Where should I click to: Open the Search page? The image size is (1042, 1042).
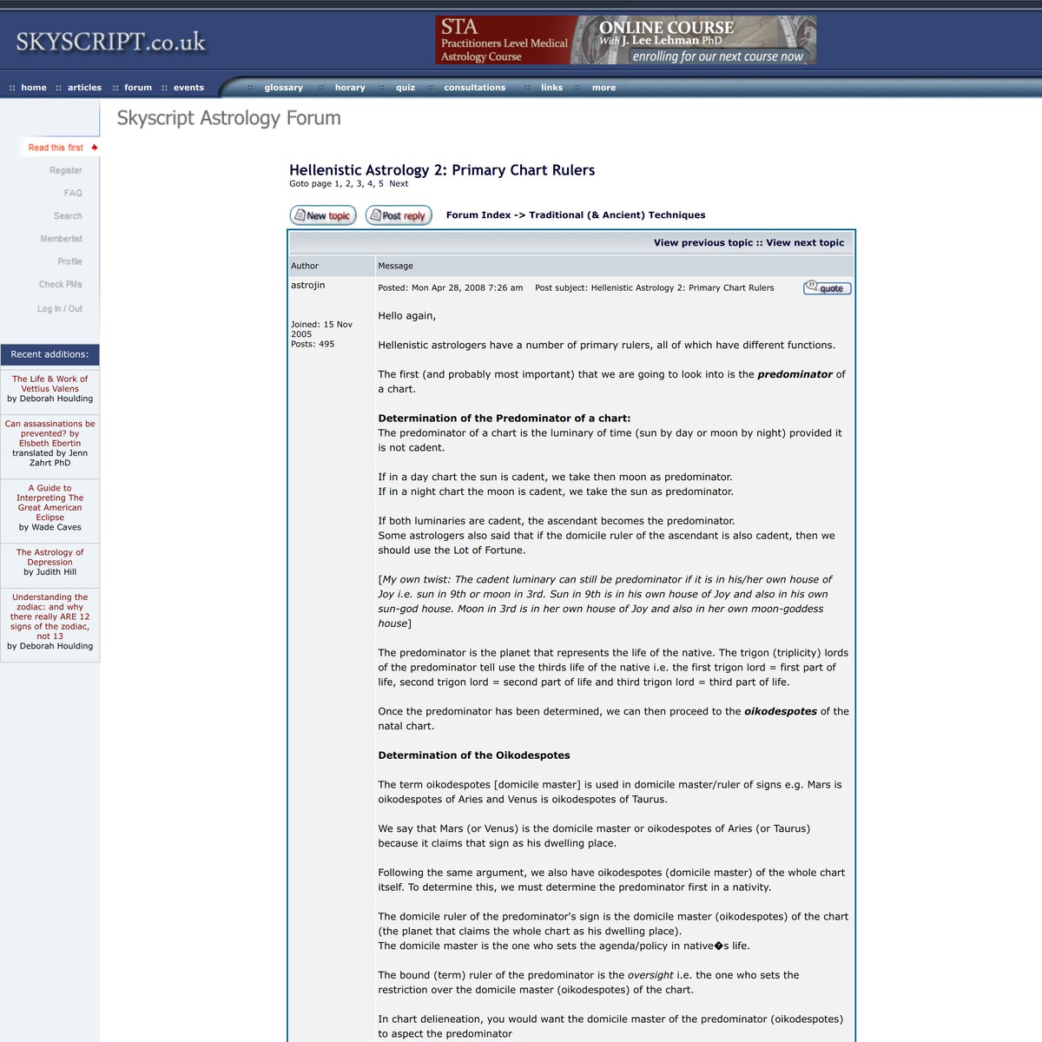pos(68,215)
